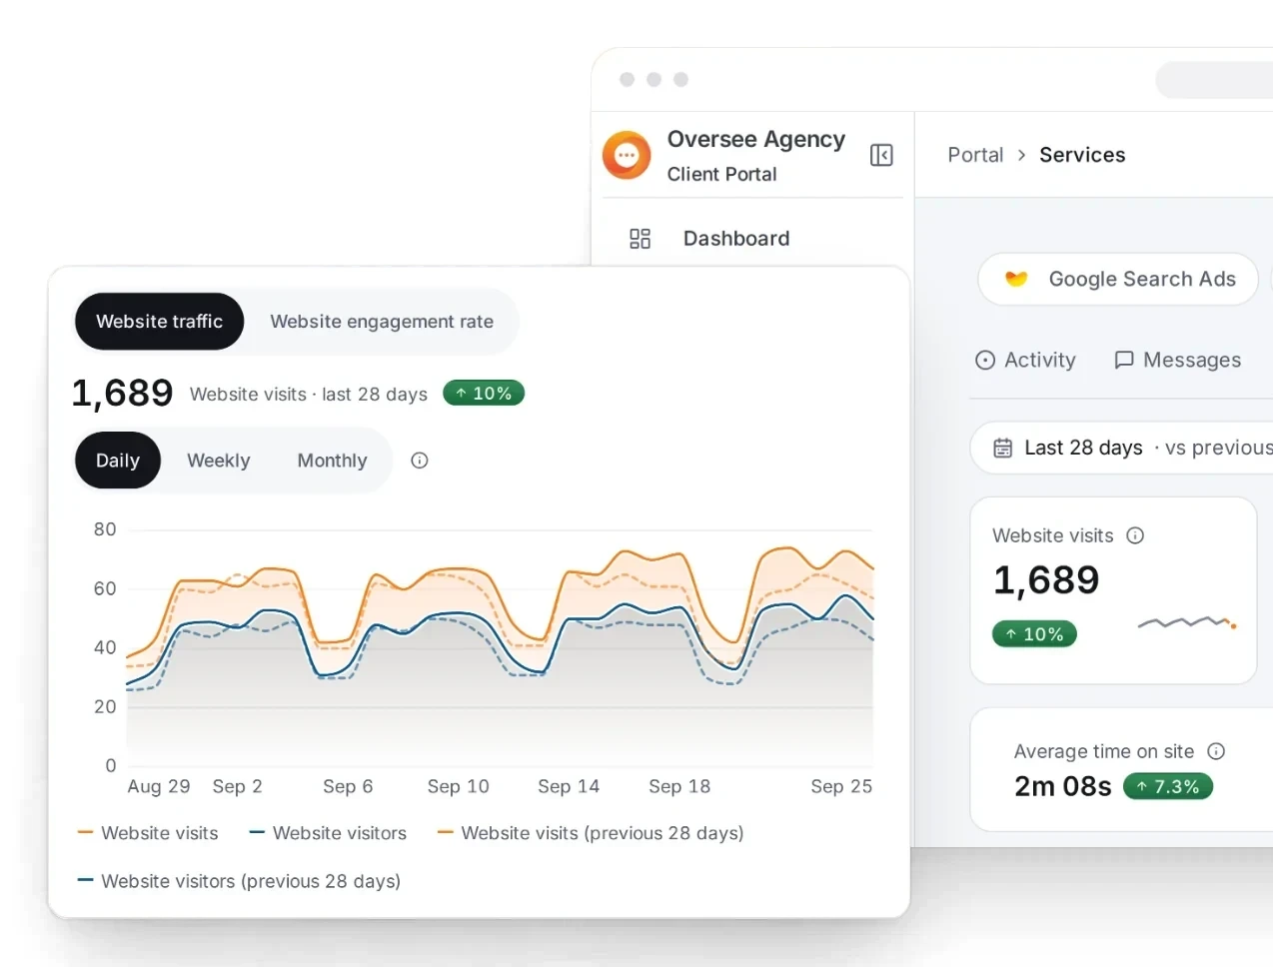Image resolution: width=1273 pixels, height=967 pixels.
Task: Click the Sep 10 axis label
Action: [459, 786]
